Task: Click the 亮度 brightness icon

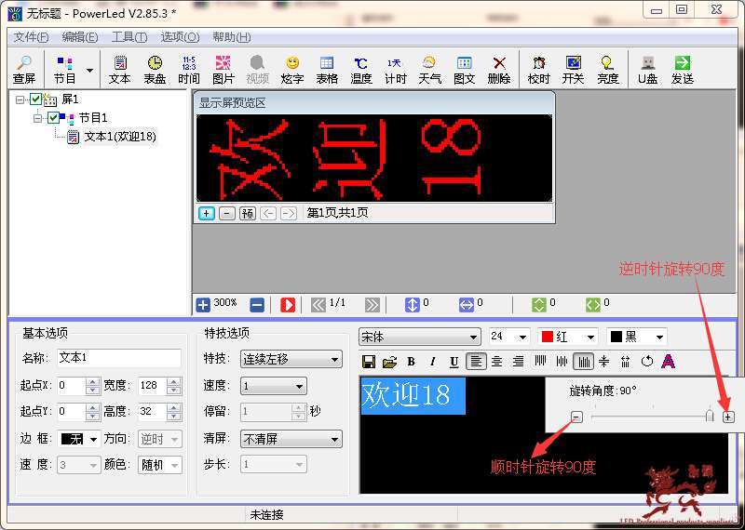Action: pyautogui.click(x=607, y=69)
